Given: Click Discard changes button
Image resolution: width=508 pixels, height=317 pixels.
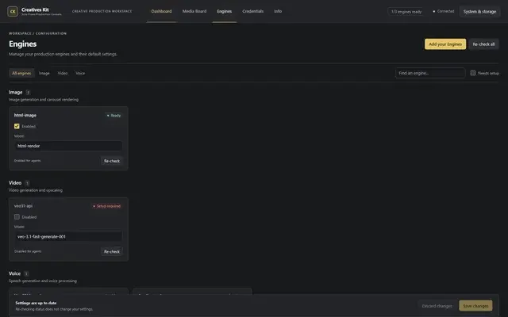Looking at the screenshot, I should [437, 306].
